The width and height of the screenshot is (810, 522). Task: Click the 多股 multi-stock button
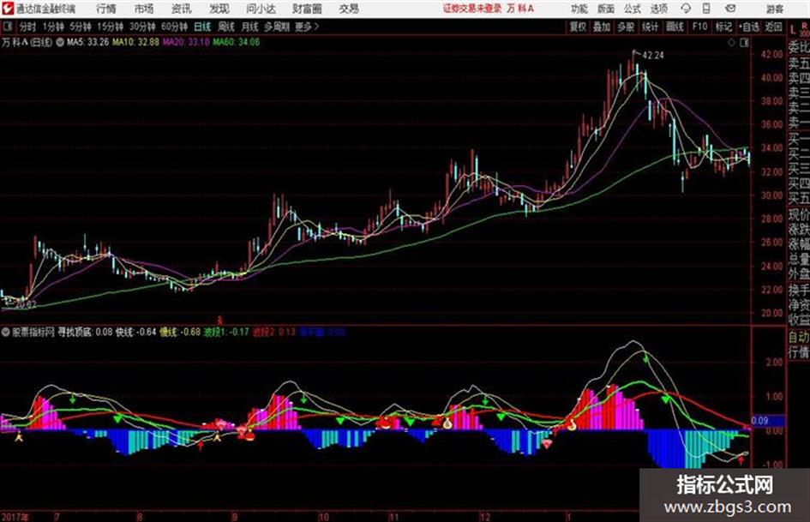pyautogui.click(x=626, y=27)
